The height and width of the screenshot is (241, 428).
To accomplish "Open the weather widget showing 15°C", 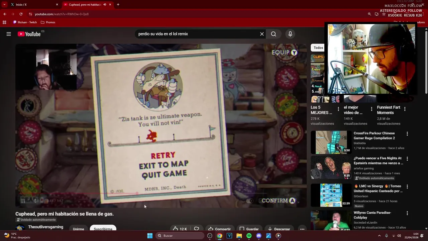I will tap(17, 236).
